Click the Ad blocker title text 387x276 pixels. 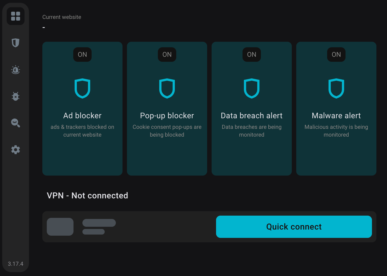82,116
